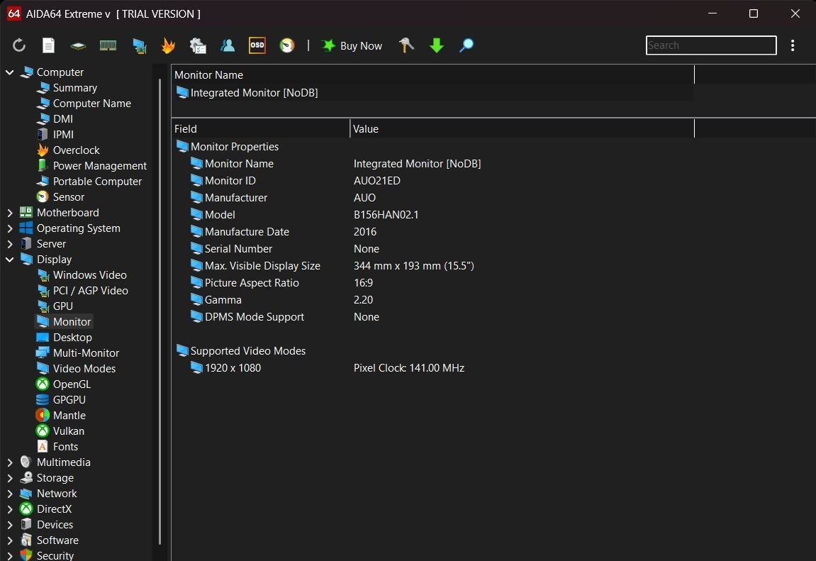Click the Mantle icon in sidebar
Screen dimensions: 816x561
pyautogui.click(x=42, y=416)
